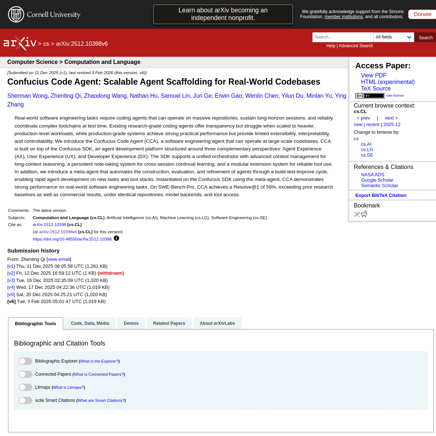The height and width of the screenshot is (436, 436).
Task: Open the About arXivLabs tab
Action: [217, 323]
